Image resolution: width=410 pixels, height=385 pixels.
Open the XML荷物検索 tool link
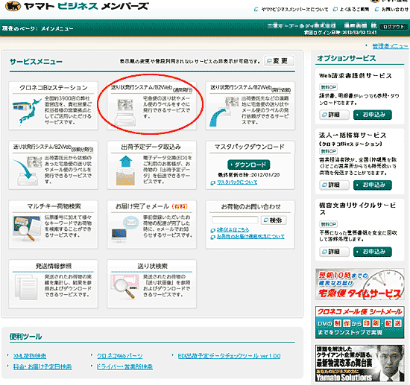[30, 356]
